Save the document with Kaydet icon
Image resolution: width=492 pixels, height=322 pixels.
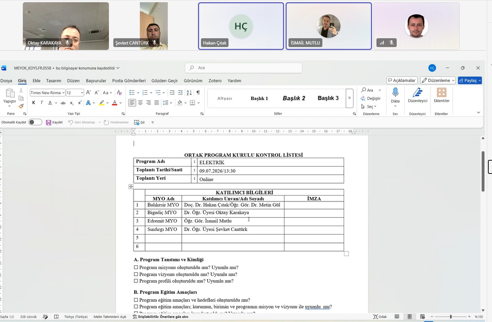point(54,122)
